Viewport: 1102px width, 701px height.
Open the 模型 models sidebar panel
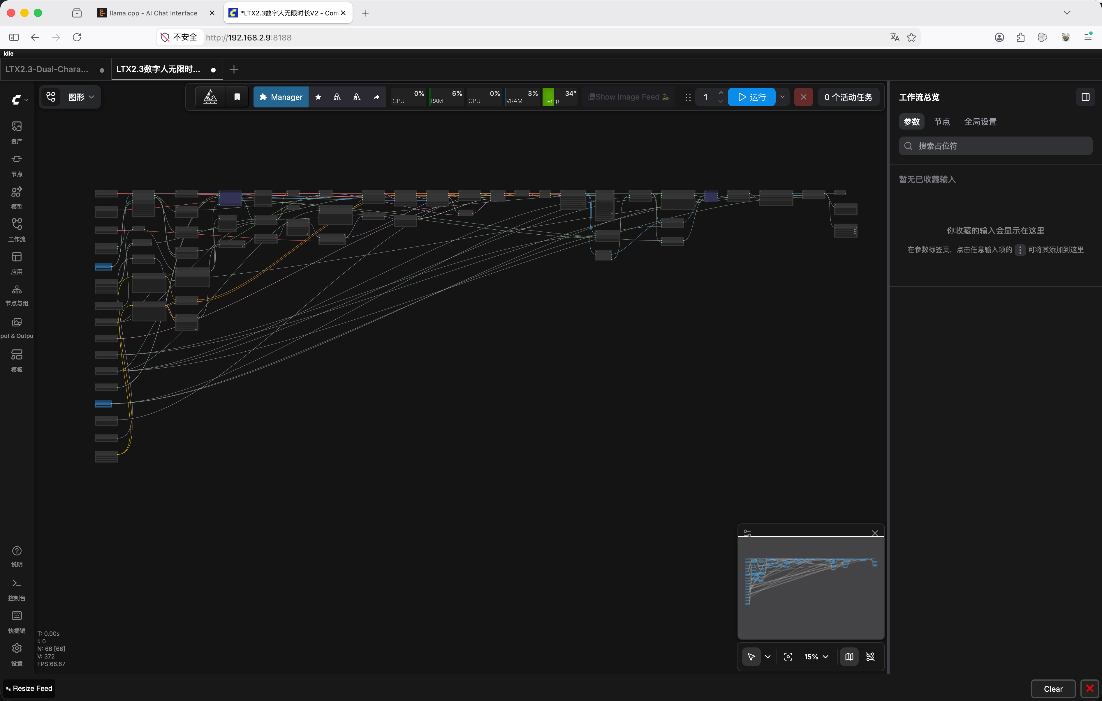click(x=17, y=198)
